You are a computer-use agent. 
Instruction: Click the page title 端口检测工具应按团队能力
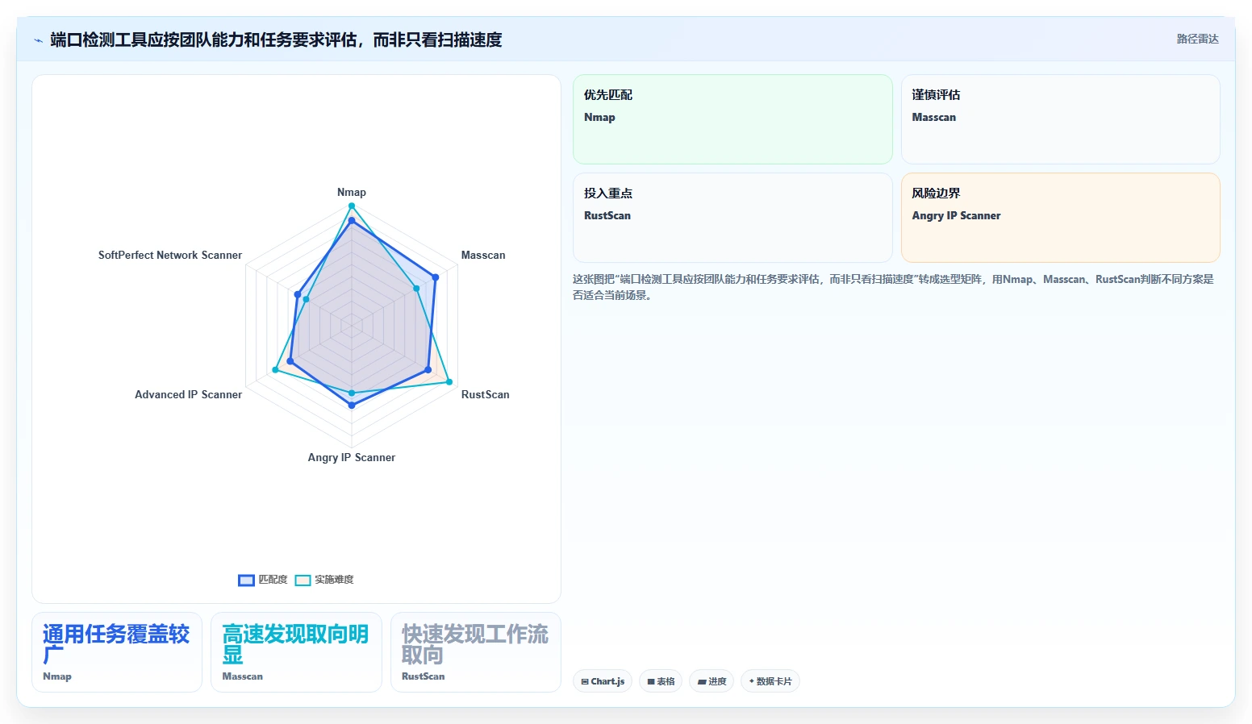(276, 40)
